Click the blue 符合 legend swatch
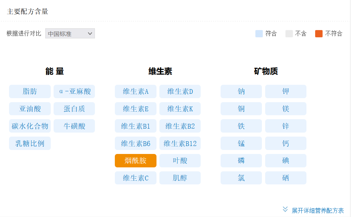The width and height of the screenshot is (351, 217). click(x=259, y=34)
